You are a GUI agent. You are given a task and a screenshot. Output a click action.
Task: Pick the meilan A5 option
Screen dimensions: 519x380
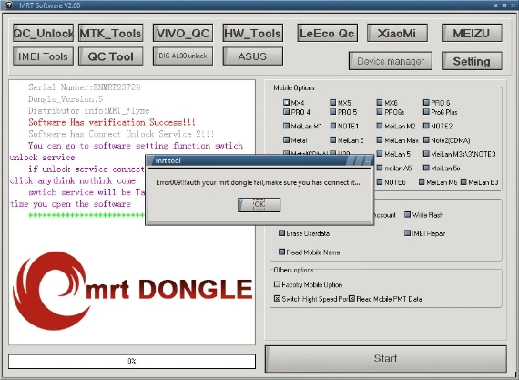[380, 168]
